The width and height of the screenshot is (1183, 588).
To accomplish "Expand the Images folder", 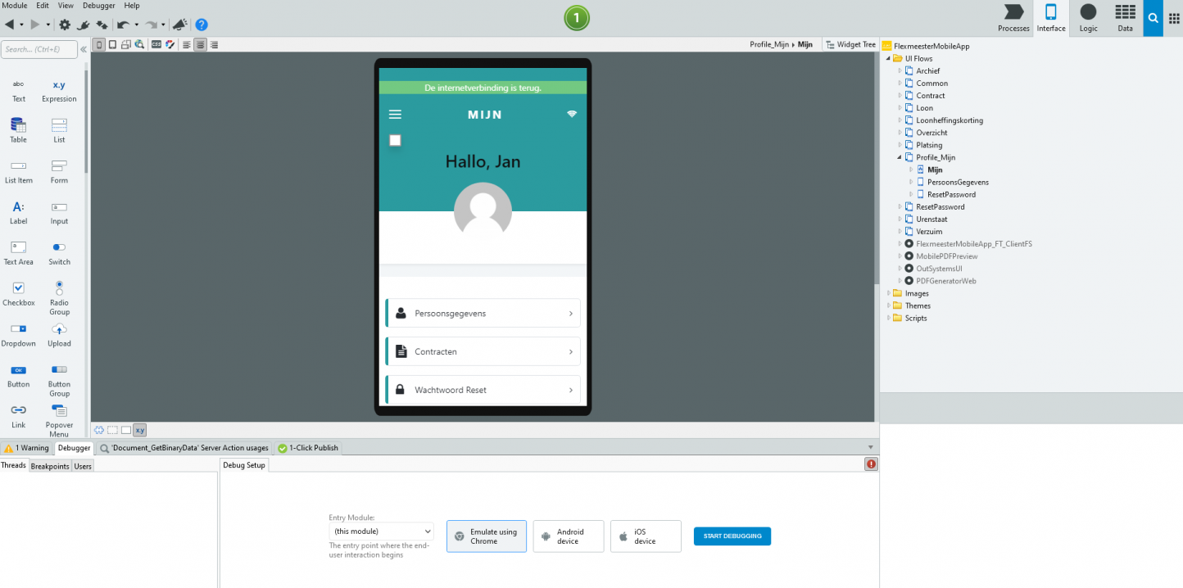I will tap(891, 293).
